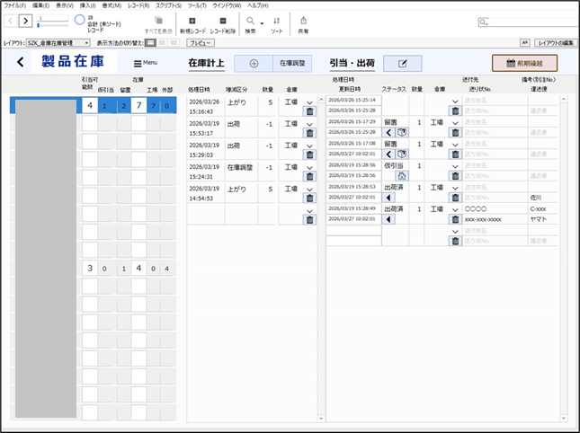
Task: Expand chevron on 15:16:43 上がり row
Action: pos(309,102)
